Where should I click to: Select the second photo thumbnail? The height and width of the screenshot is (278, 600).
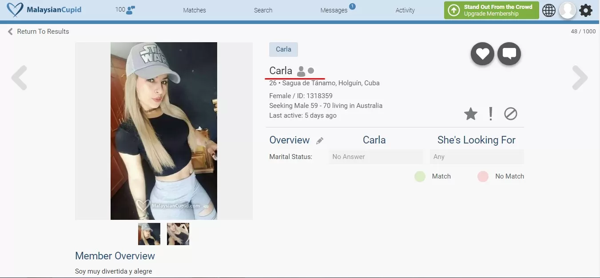pos(178,234)
